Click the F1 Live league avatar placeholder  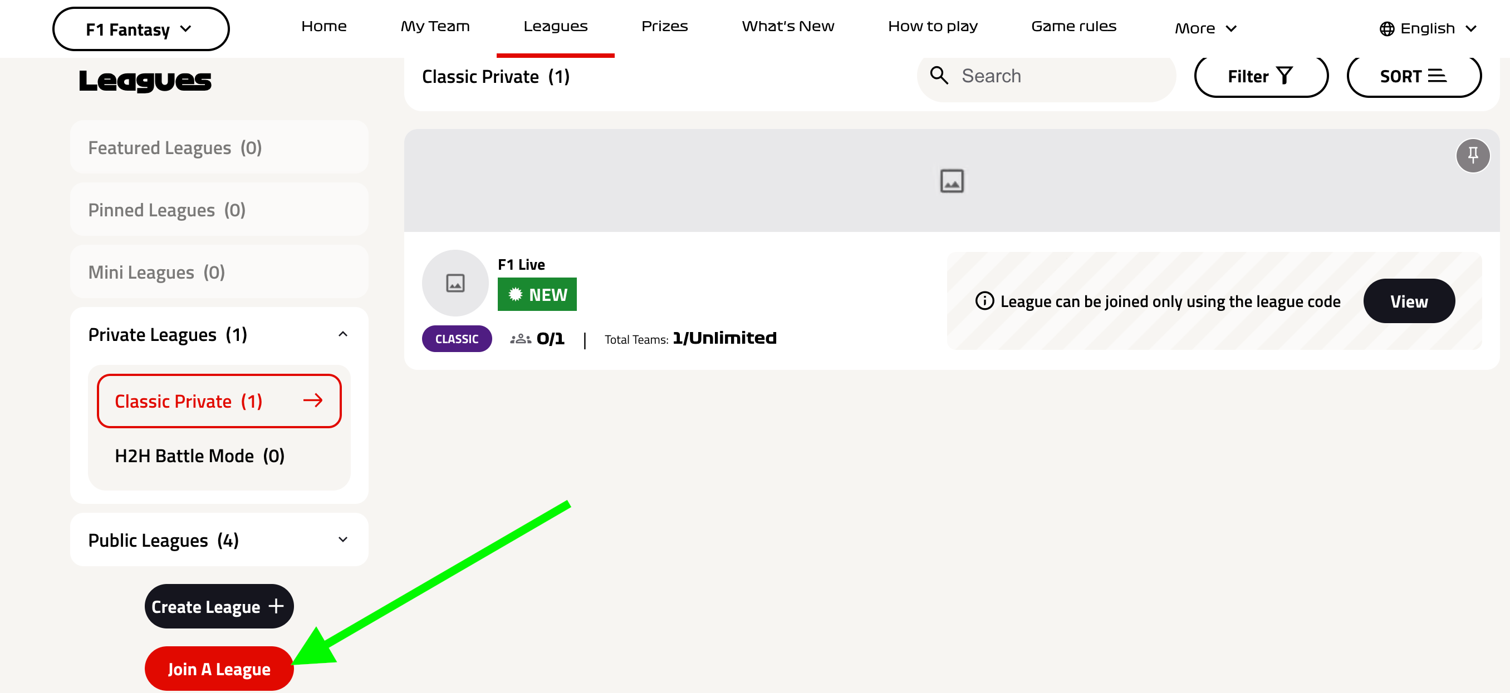[455, 283]
